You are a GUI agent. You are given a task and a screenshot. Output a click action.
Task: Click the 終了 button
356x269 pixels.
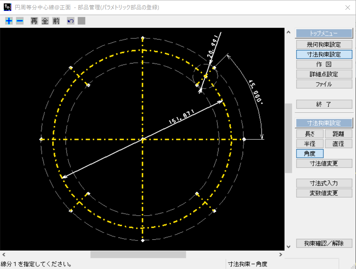pos(324,104)
